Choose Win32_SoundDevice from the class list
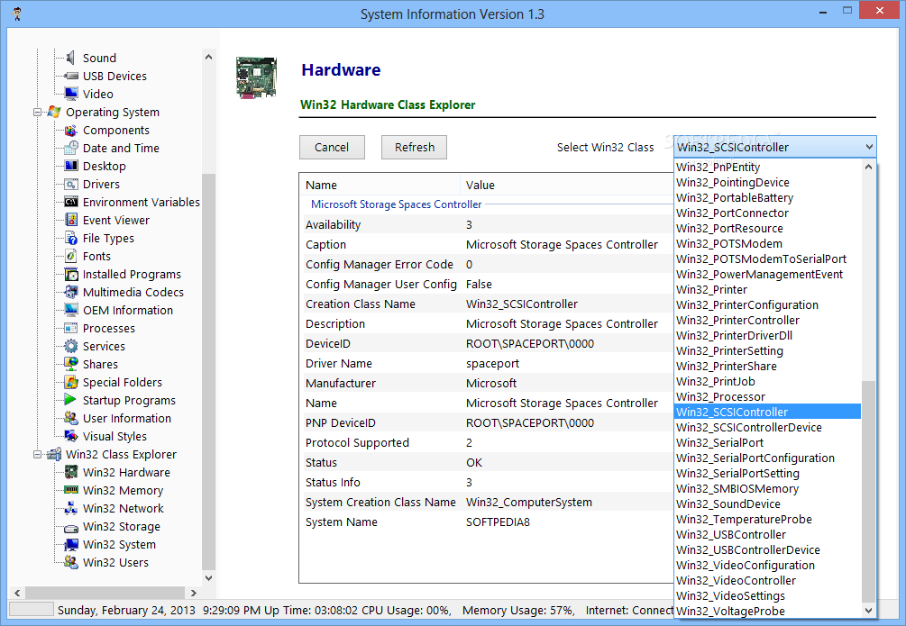 coord(767,504)
